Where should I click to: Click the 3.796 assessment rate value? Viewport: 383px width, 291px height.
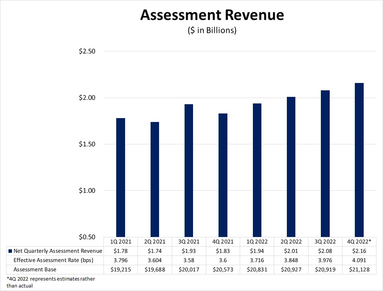click(x=120, y=260)
